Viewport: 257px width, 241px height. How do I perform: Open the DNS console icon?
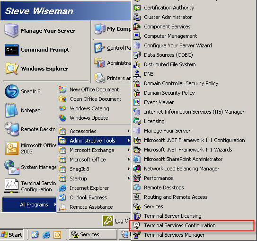pyautogui.click(x=137, y=74)
